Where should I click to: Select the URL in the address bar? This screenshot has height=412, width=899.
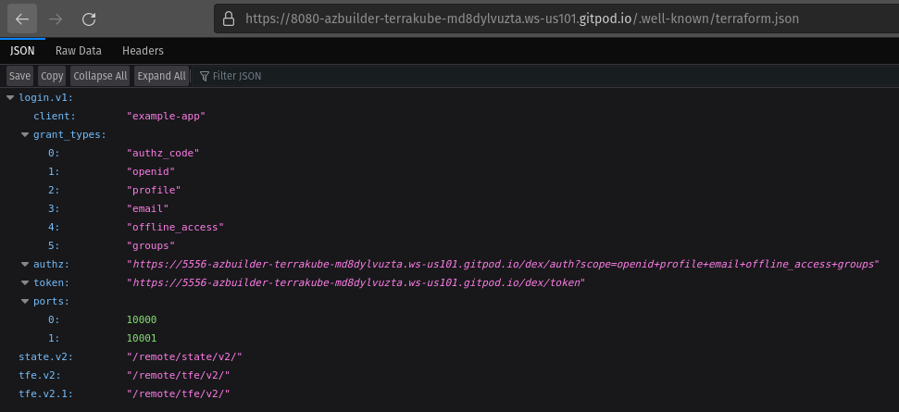click(522, 19)
